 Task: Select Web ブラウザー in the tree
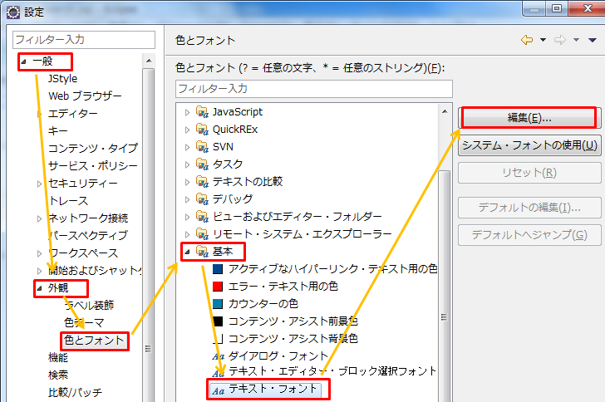pos(85,96)
